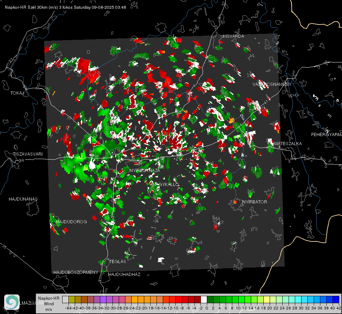Click the -64 legend value
342x314 pixels.
tap(68, 308)
